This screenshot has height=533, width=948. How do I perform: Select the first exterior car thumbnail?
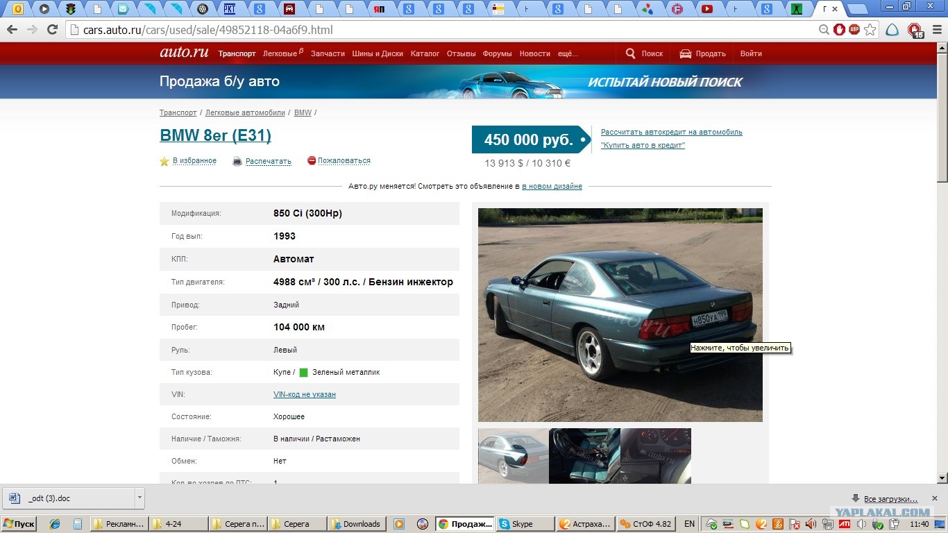click(514, 456)
